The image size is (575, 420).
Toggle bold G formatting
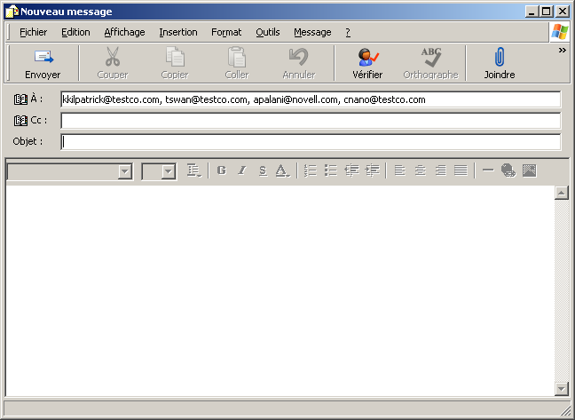click(x=222, y=170)
